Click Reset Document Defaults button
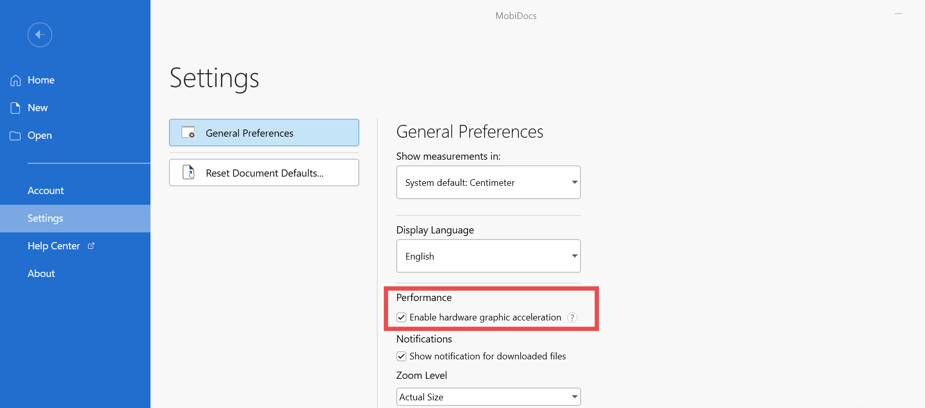Viewport: 925px width, 408px height. [x=264, y=173]
